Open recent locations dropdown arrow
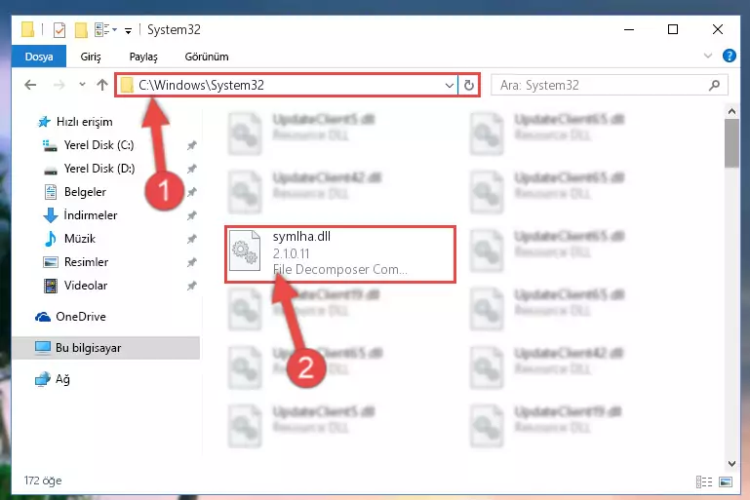The width and height of the screenshot is (750, 500). click(82, 85)
